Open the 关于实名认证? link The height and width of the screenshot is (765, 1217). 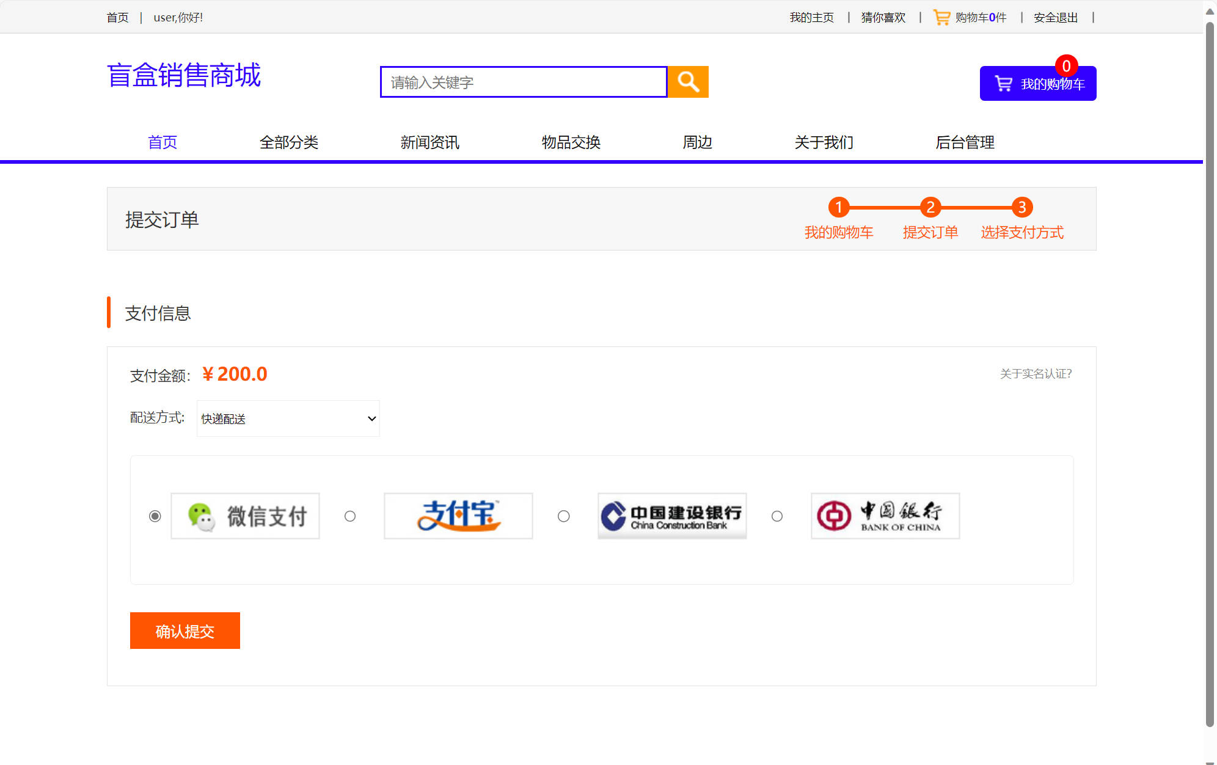pyautogui.click(x=1035, y=374)
